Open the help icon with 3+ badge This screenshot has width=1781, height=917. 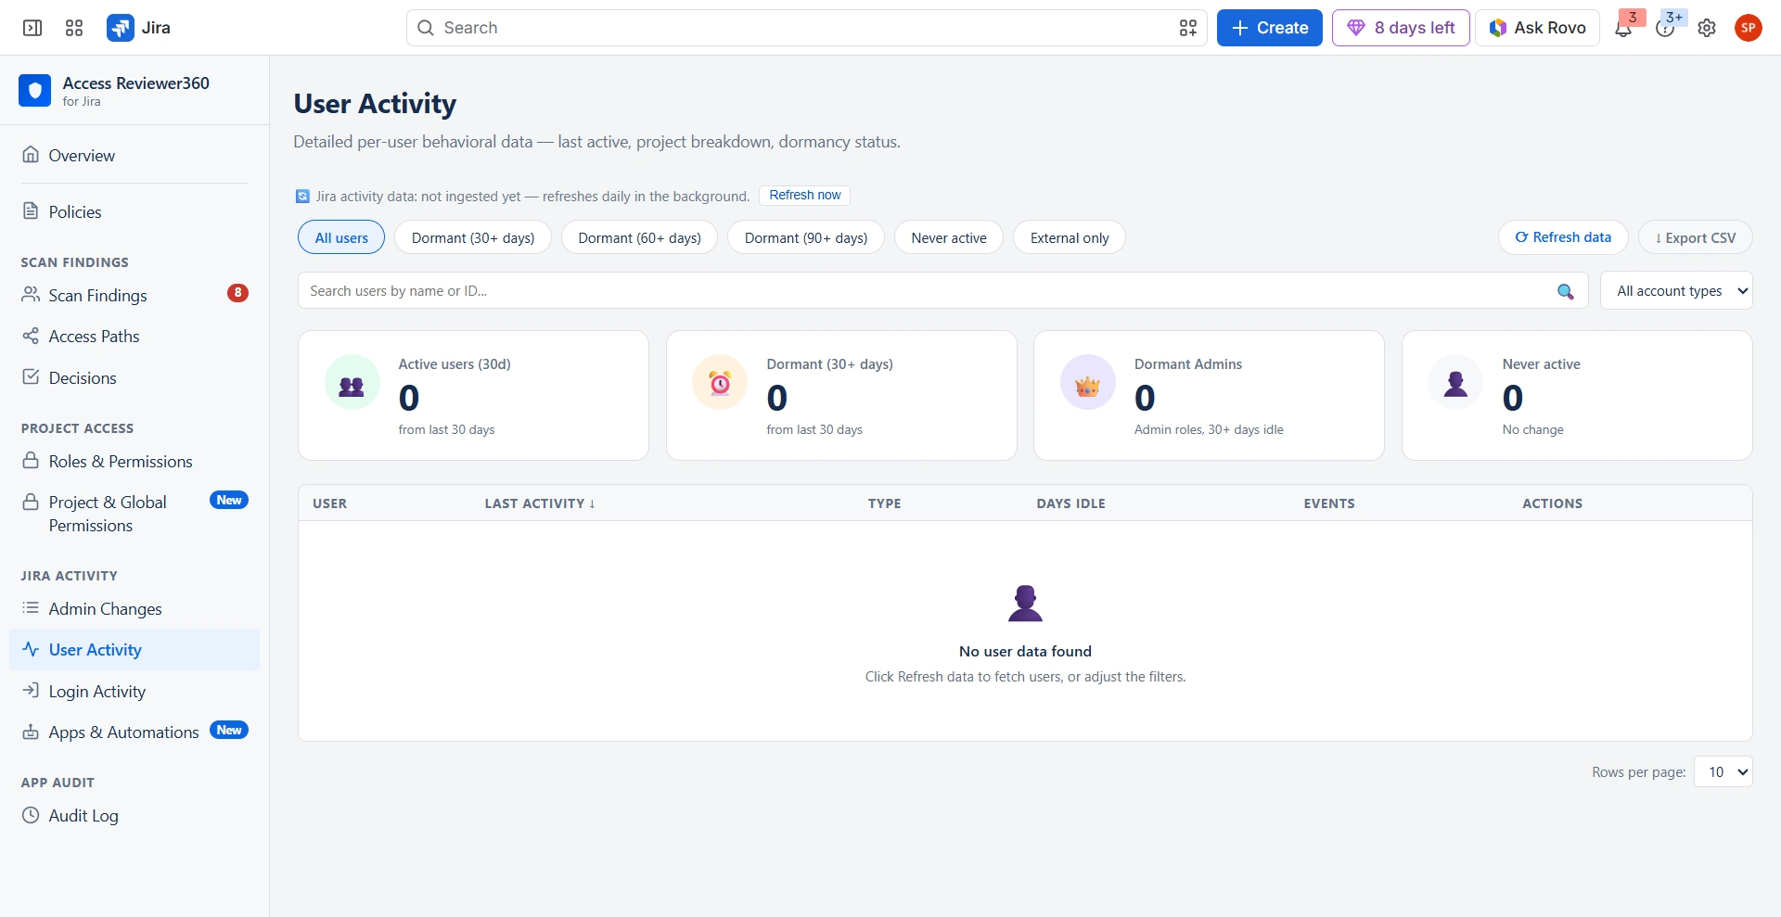pos(1665,29)
